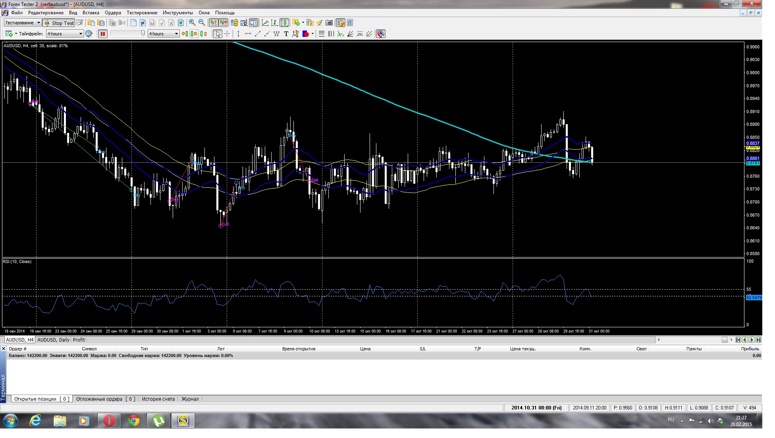Click the open folder icon
This screenshot has height=438, width=775.
point(91,23)
